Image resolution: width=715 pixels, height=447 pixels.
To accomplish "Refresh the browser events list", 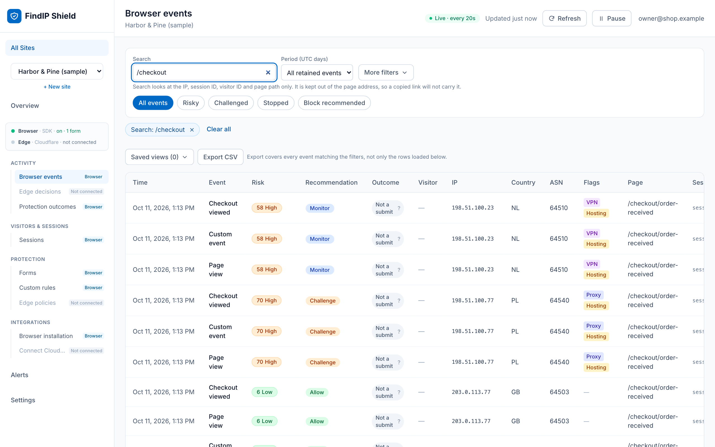I will coord(564,18).
